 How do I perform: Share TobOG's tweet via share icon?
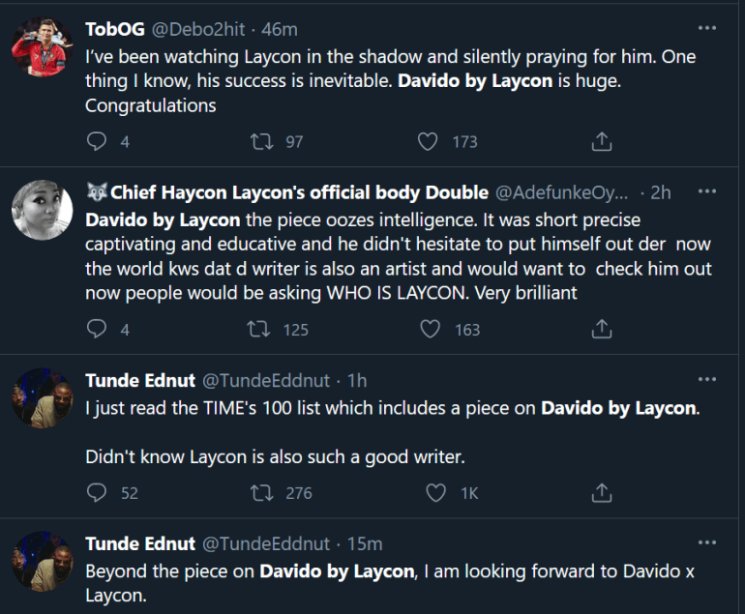[601, 142]
